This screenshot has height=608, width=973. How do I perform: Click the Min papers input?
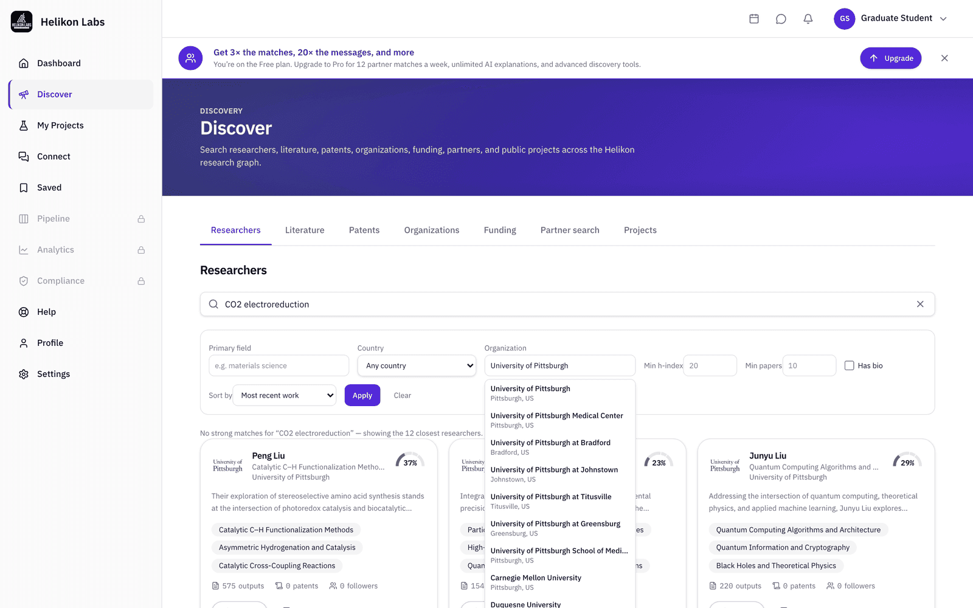(809, 365)
